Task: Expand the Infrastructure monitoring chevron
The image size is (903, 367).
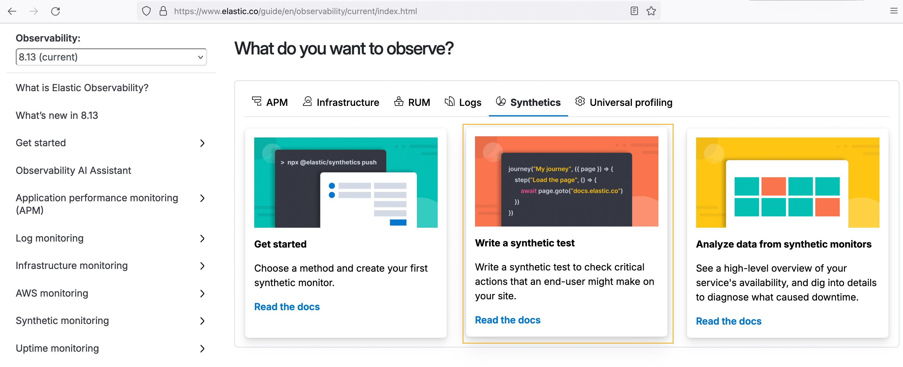Action: [x=202, y=266]
